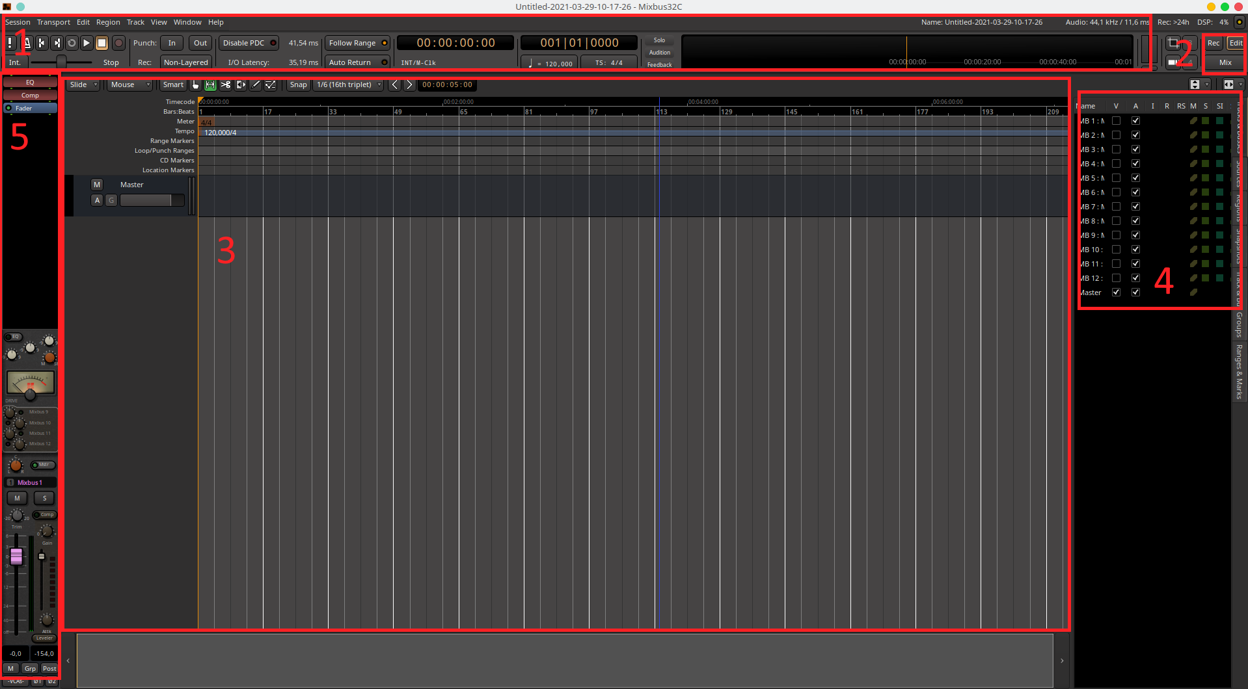Jump to session start with the go-to-start button
The width and height of the screenshot is (1248, 689).
pyautogui.click(x=42, y=43)
